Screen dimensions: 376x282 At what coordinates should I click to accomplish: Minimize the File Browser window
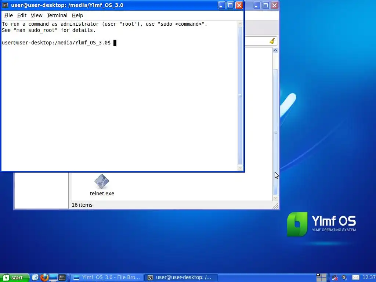click(257, 5)
